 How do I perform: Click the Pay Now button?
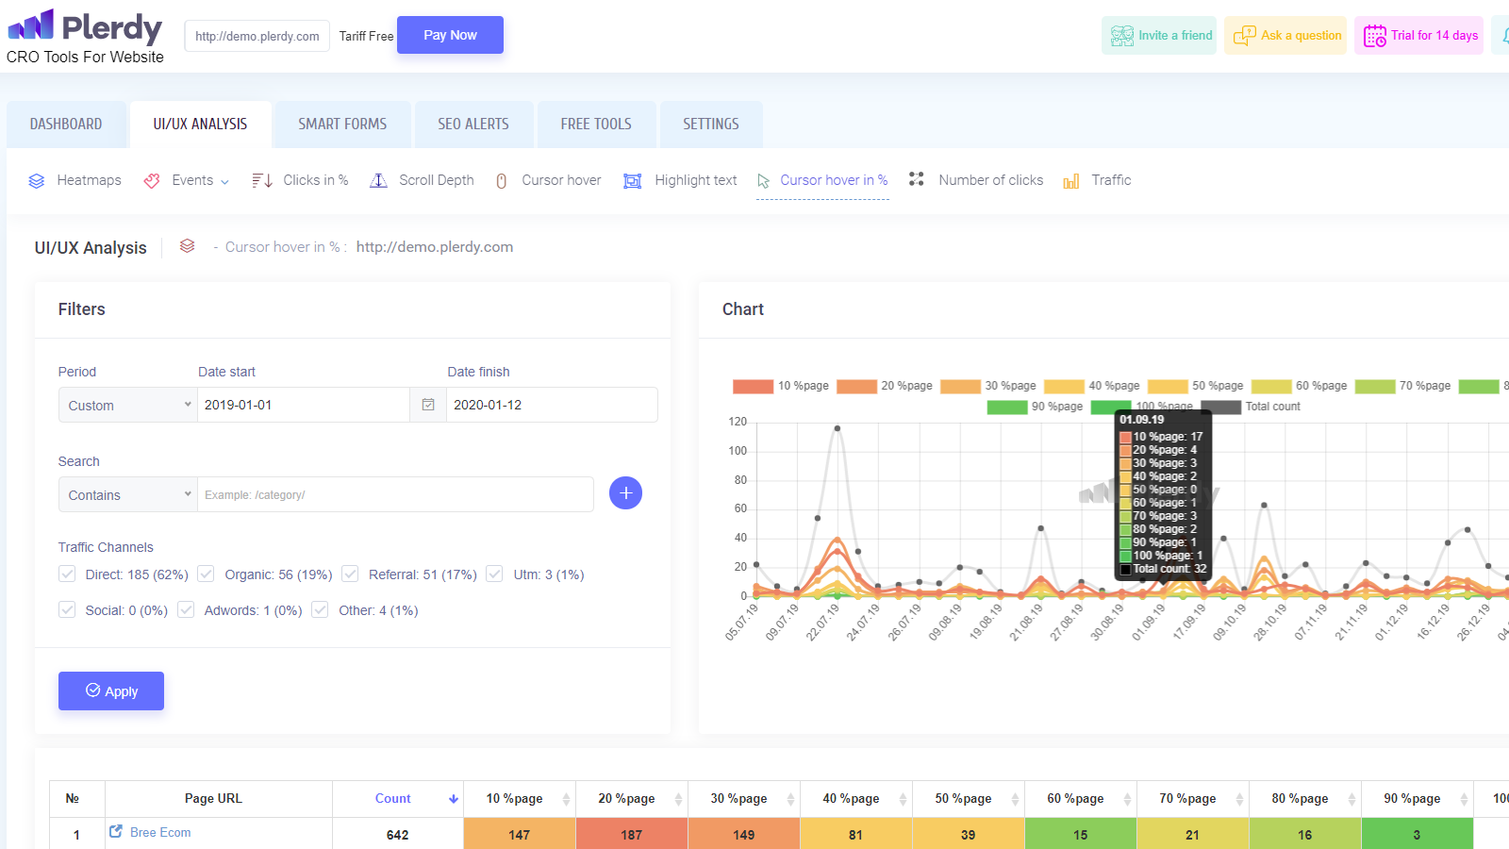(x=450, y=35)
